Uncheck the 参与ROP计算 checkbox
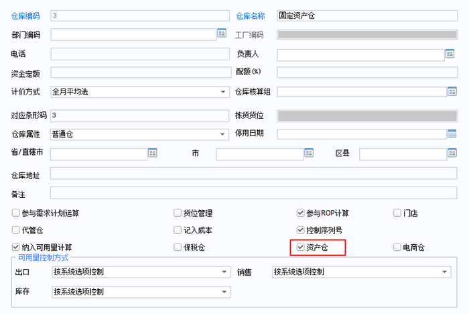Screen dimensions: 469x314 (300, 213)
